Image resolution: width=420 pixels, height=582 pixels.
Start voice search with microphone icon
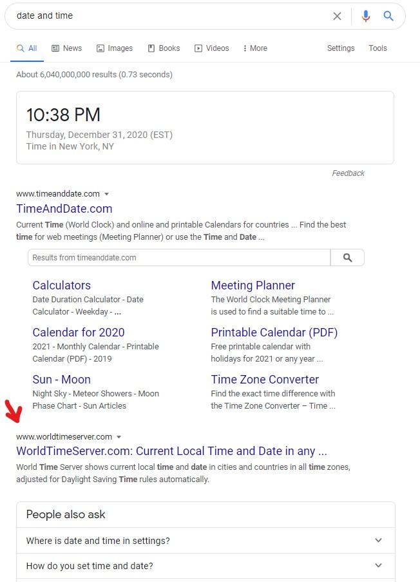[365, 16]
